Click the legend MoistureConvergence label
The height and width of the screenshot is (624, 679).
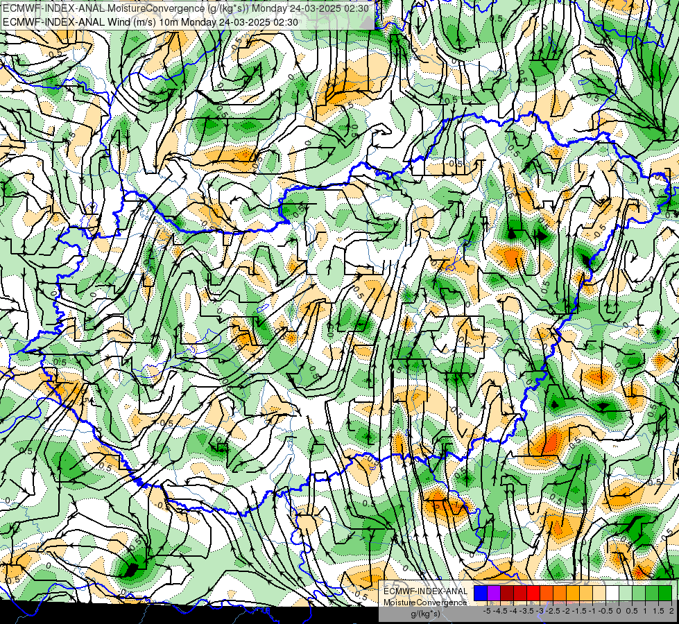click(x=425, y=603)
